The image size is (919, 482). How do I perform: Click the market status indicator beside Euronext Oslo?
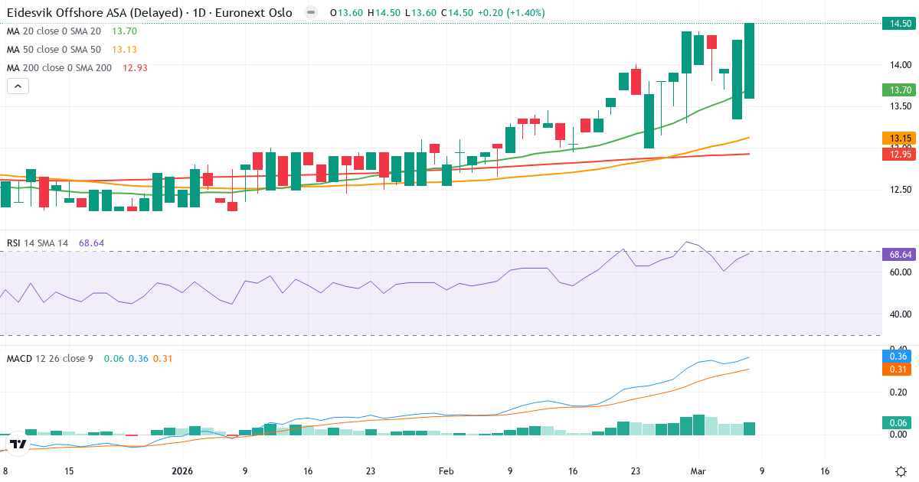310,13
